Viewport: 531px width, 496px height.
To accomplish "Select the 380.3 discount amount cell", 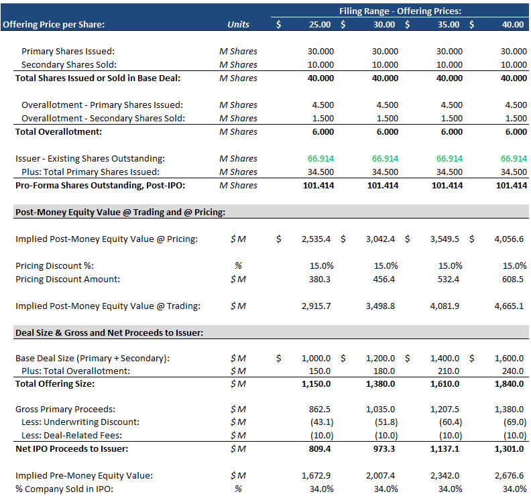I will 320,280.
